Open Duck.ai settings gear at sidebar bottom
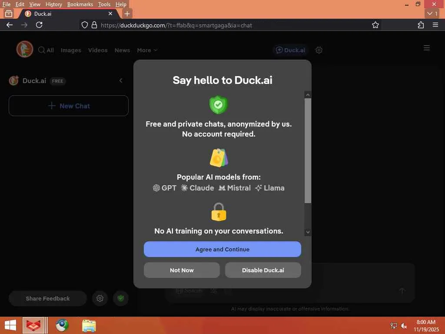Screen dimensions: 445x334 pyautogui.click(x=100, y=298)
